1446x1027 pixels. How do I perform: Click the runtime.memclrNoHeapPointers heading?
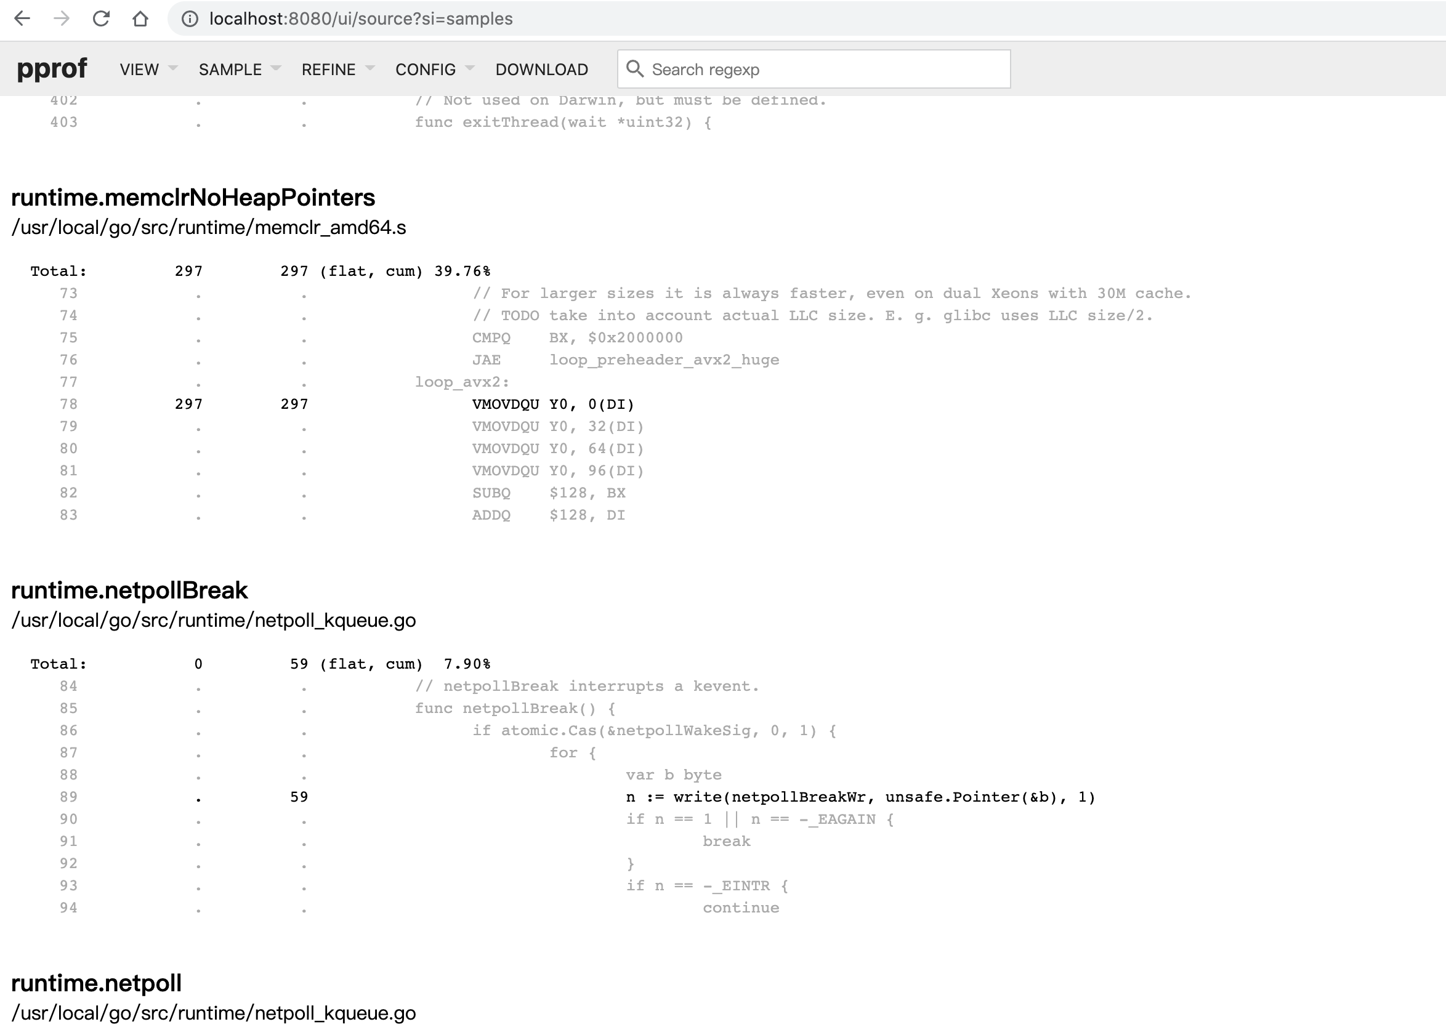point(193,198)
